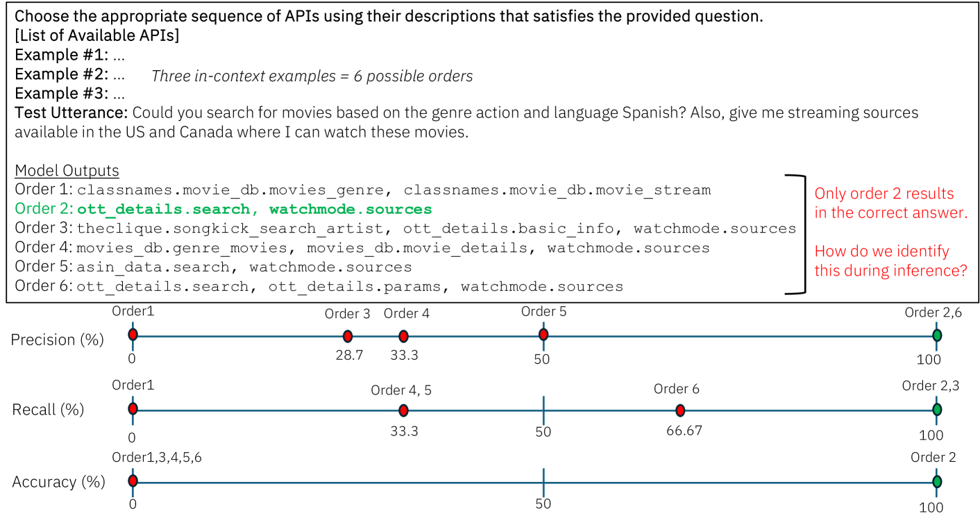The width and height of the screenshot is (980, 525).
Task: Select the green Order 2 output line
Action: (223, 209)
